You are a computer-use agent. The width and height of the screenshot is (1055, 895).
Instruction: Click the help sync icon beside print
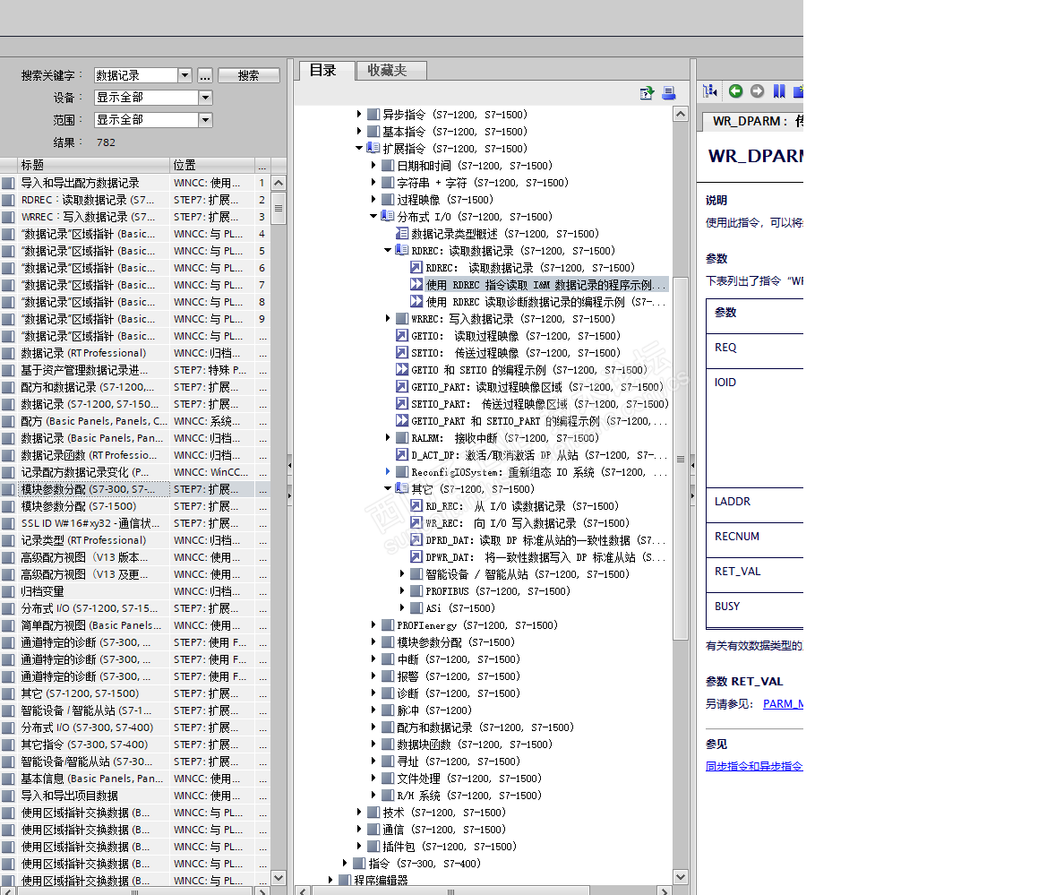click(647, 92)
